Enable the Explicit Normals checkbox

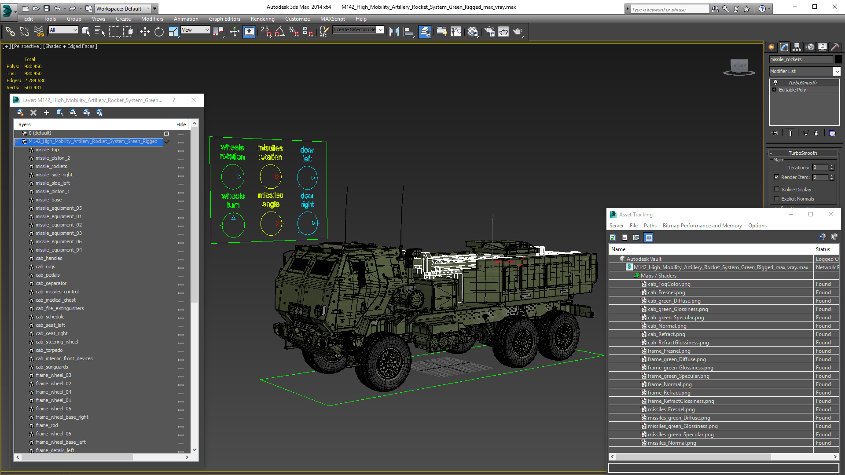pos(776,199)
